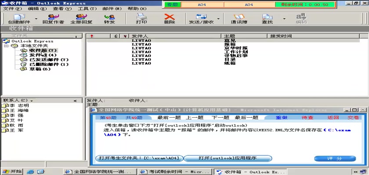Open the 编辑(E) menu
Screen dimensions: 369x175
tap(37, 9)
